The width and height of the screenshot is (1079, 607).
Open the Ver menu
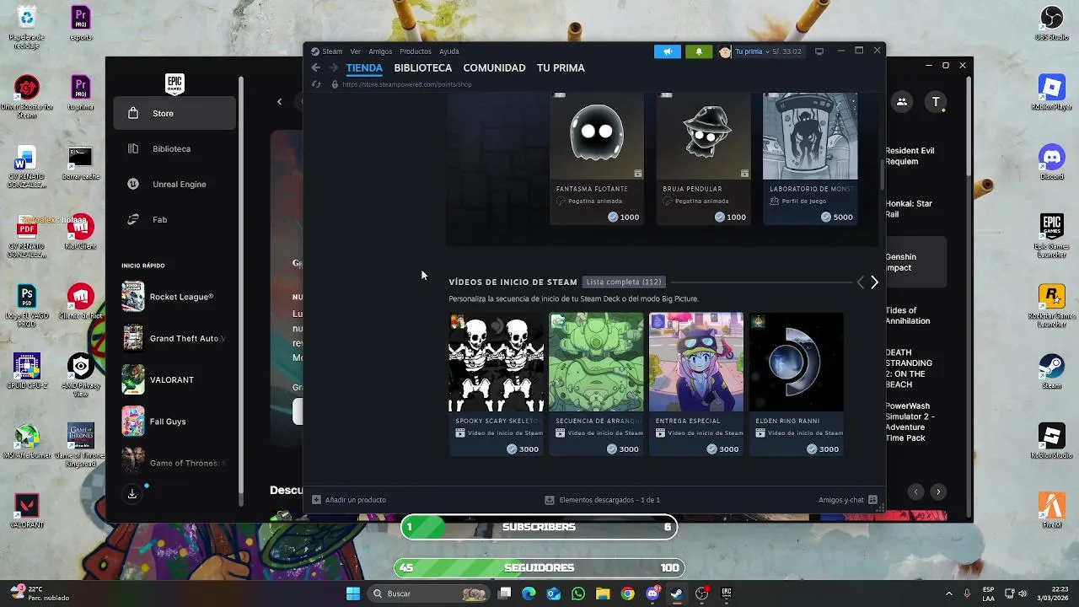point(356,51)
